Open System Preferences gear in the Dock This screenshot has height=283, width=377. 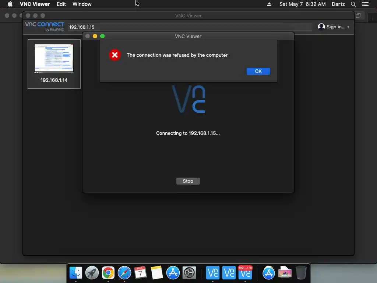tap(189, 273)
